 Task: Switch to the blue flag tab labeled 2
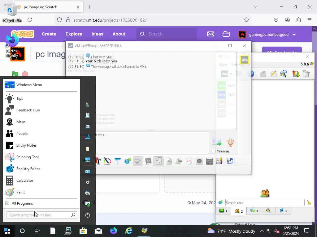284,211
